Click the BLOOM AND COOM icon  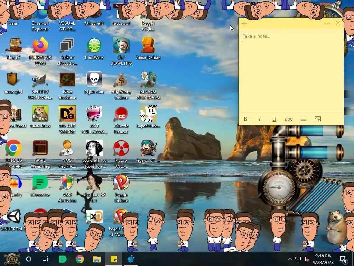[x=148, y=86]
